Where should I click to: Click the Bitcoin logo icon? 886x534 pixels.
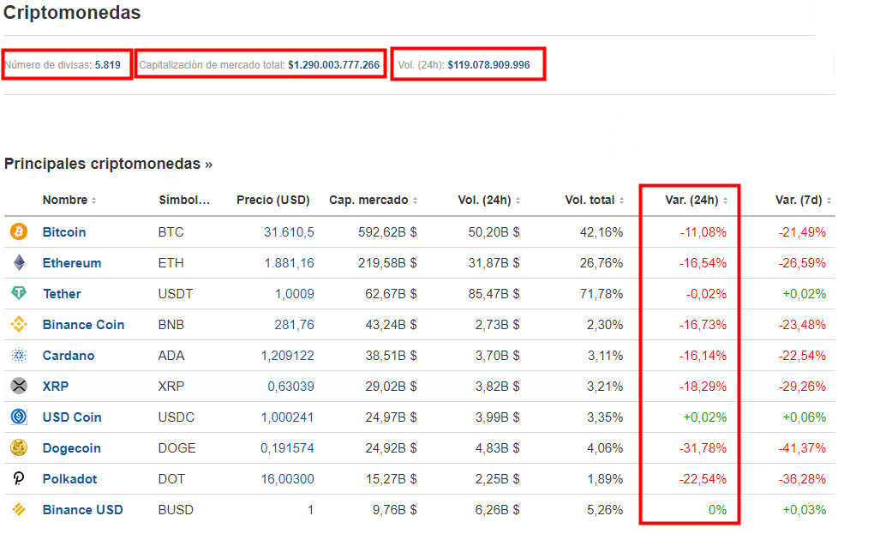(x=19, y=232)
